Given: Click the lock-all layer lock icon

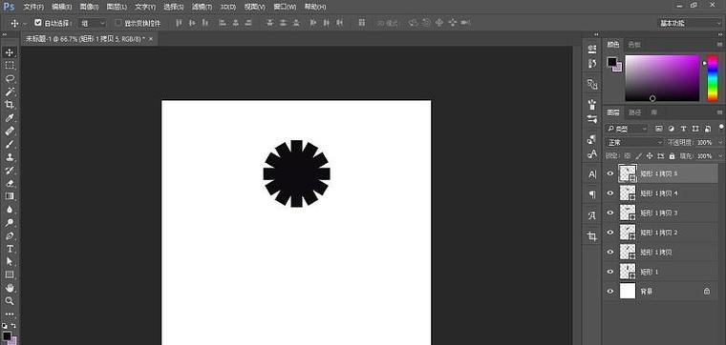Looking at the screenshot, I should point(672,156).
